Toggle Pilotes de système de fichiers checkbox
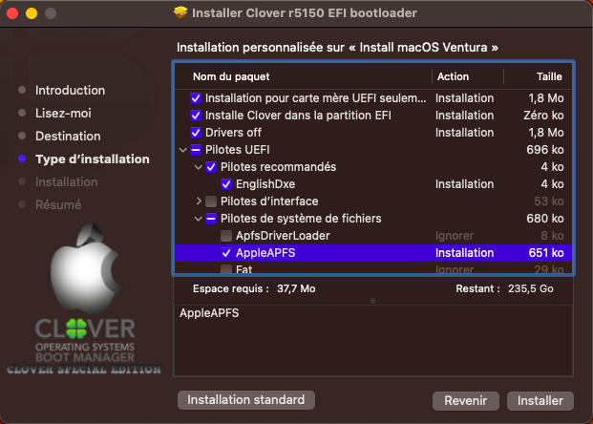Screen dimensions: 593x424 tap(211, 219)
